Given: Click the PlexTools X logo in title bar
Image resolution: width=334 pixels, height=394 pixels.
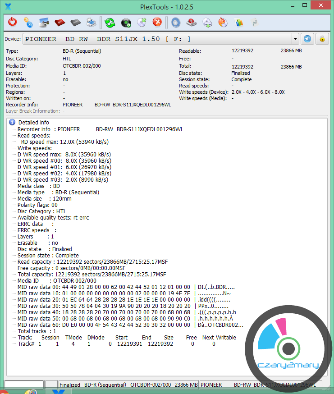Looking at the screenshot, I should (x=8, y=6).
